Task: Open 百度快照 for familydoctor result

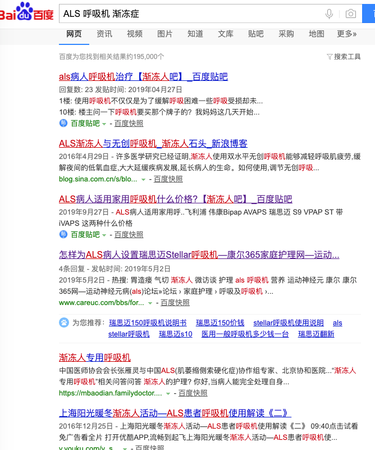Action: pos(193,393)
